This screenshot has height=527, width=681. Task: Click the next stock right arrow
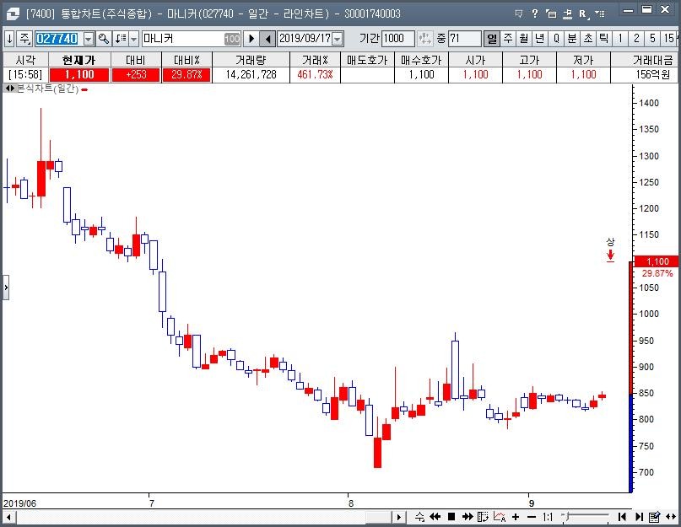251,39
